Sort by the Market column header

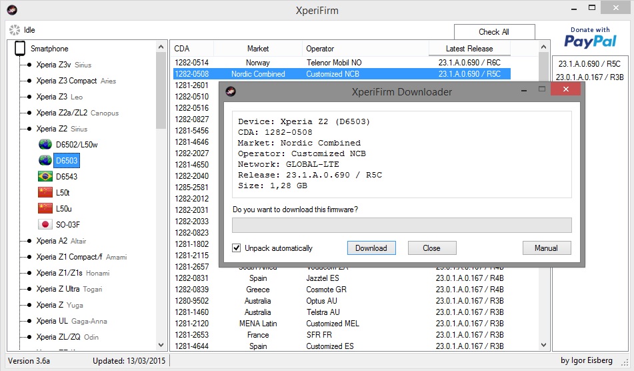257,49
